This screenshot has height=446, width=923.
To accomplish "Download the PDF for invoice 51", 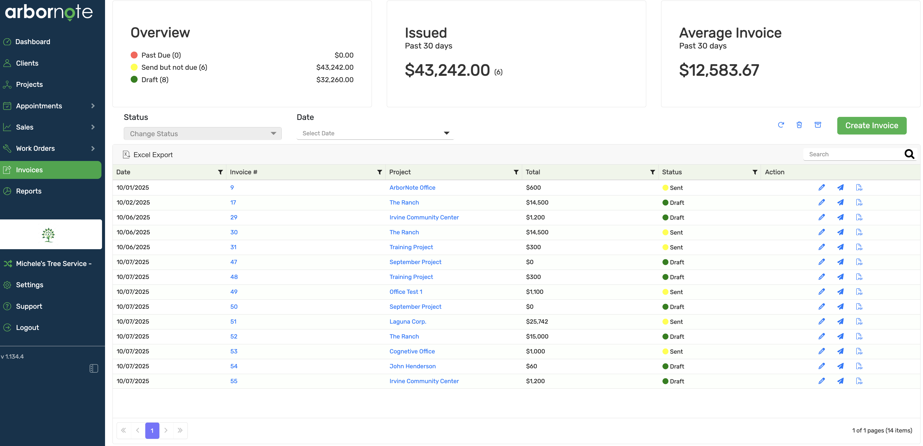I will pyautogui.click(x=860, y=321).
